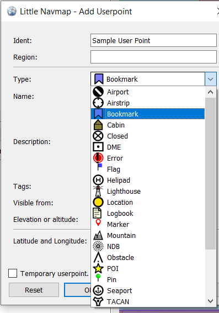This screenshot has width=219, height=313.
Task: Click the Closed crossed-circle icon
Action: pos(98,136)
